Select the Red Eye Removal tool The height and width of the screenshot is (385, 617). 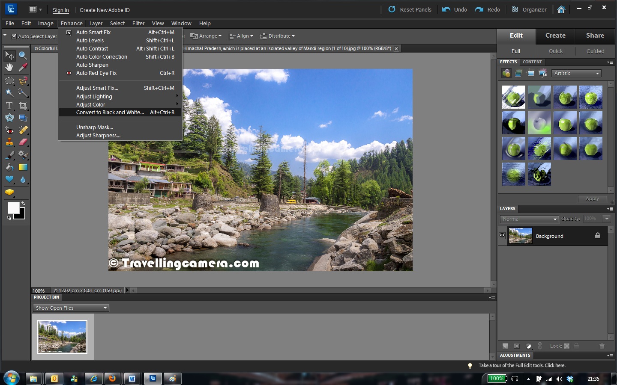pyautogui.click(x=9, y=130)
